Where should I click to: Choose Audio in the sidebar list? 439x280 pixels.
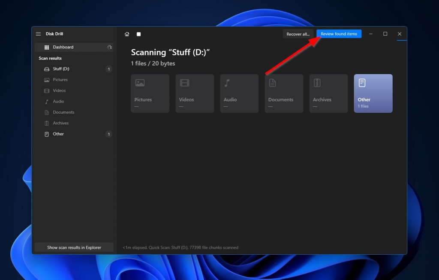tap(58, 102)
